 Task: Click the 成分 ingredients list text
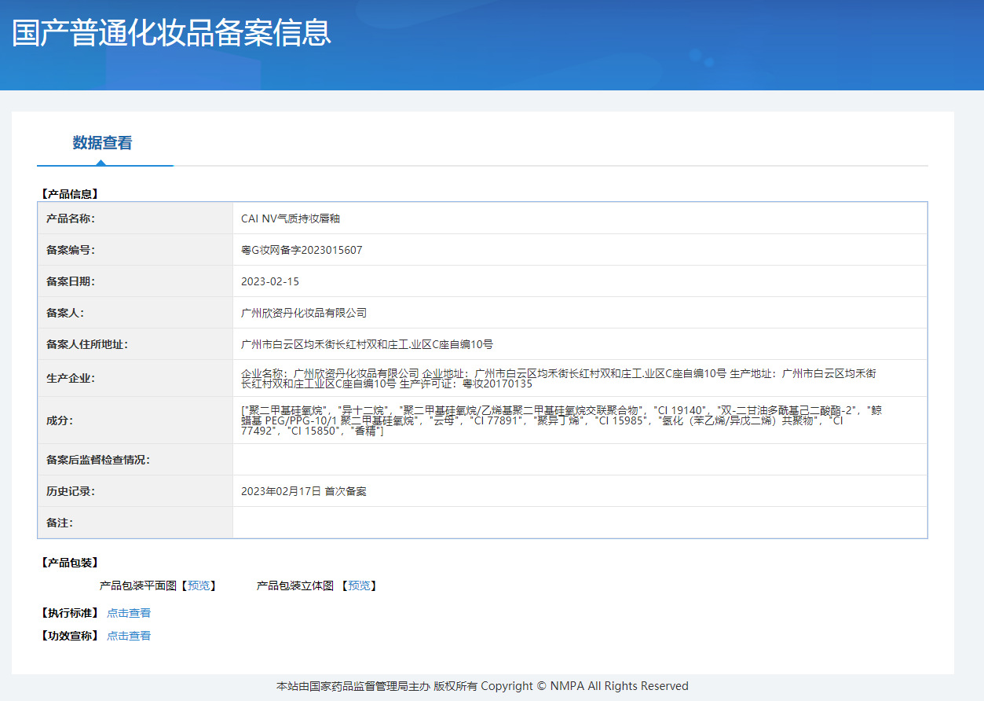562,420
